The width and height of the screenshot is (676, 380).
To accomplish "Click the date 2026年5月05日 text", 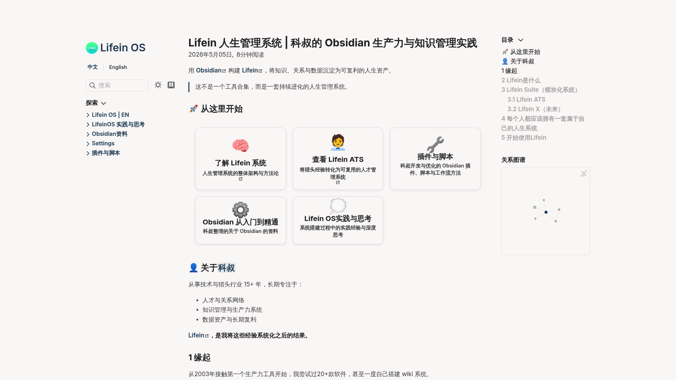I will (210, 55).
